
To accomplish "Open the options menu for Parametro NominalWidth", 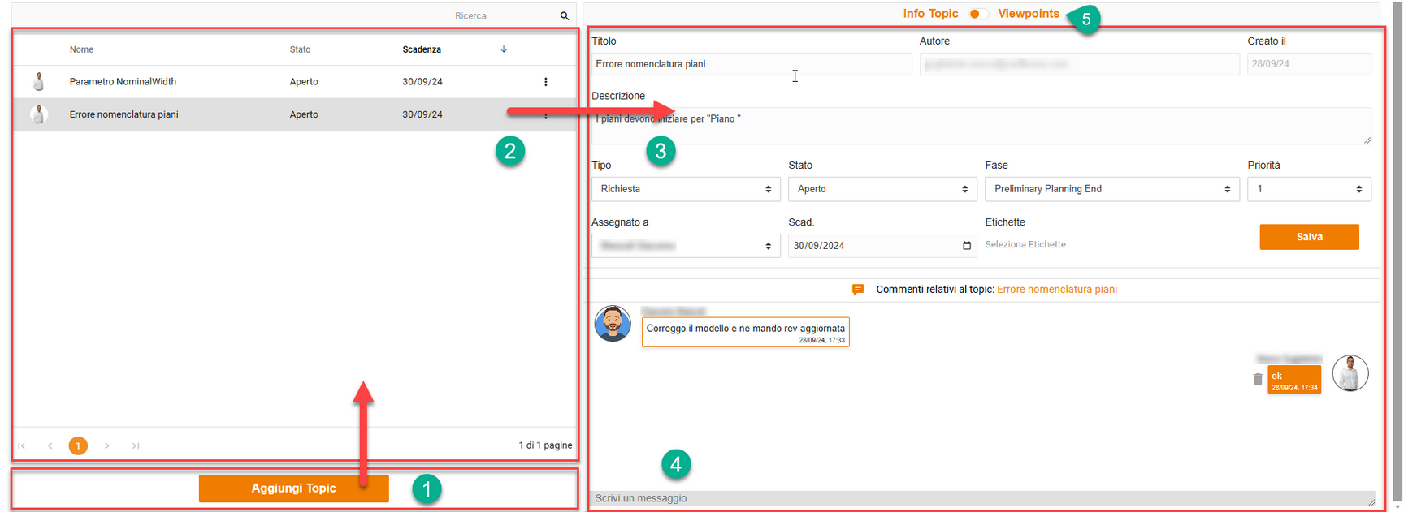I will pos(546,82).
